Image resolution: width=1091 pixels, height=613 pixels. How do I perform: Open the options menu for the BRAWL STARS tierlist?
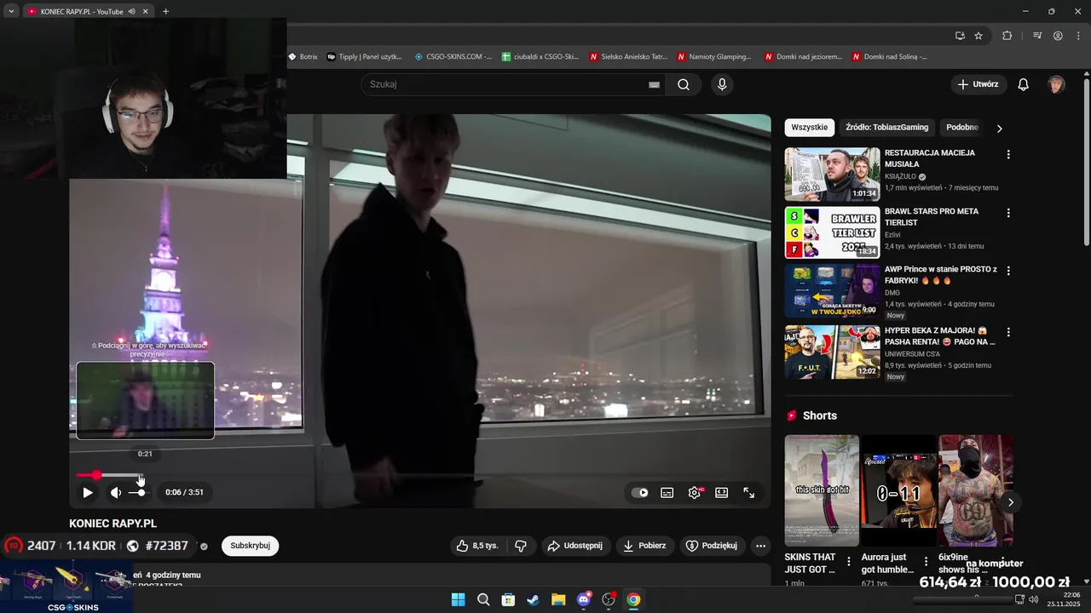[x=1008, y=213]
